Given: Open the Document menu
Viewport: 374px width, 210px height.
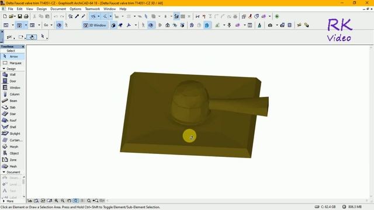Looking at the screenshot, I should 58,9.
